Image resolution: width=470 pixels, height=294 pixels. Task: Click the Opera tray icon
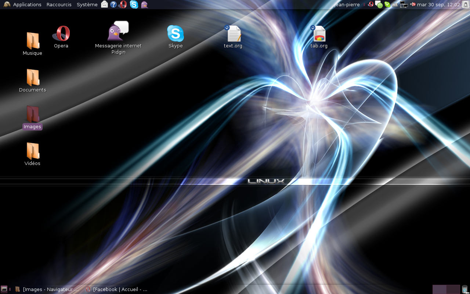[x=371, y=4]
